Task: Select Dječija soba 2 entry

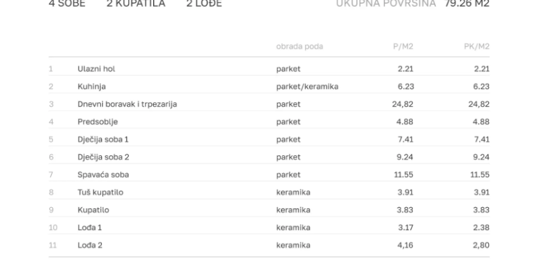Action: (x=269, y=157)
